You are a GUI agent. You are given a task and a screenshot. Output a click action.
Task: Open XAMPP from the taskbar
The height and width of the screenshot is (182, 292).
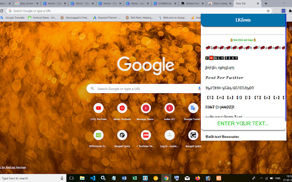click(x=219, y=178)
